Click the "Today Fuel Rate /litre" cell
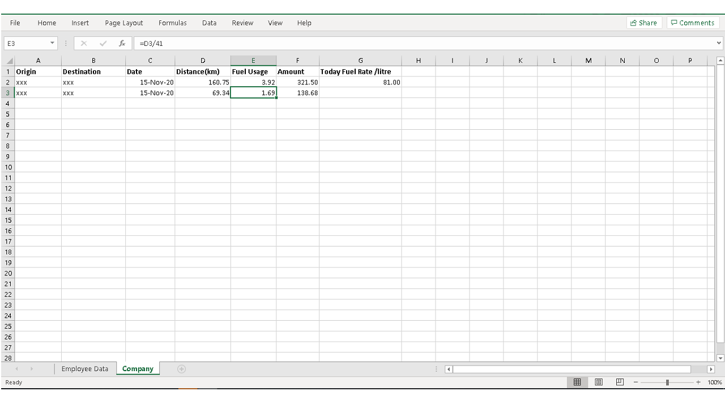Image resolution: width=725 pixels, height=408 pixels. click(x=360, y=71)
